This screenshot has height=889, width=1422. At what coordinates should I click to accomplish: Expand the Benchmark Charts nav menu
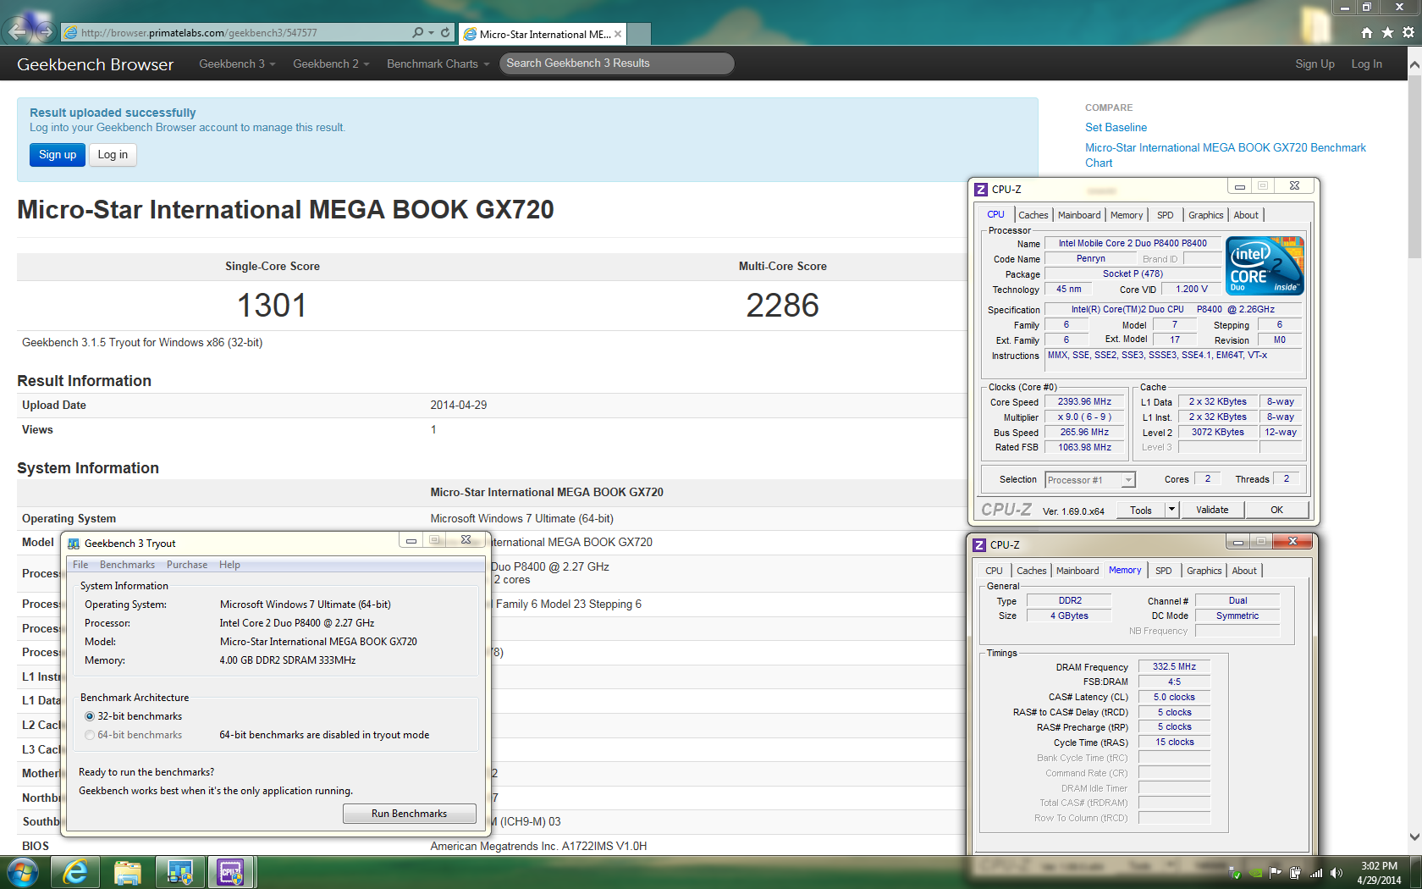click(438, 63)
